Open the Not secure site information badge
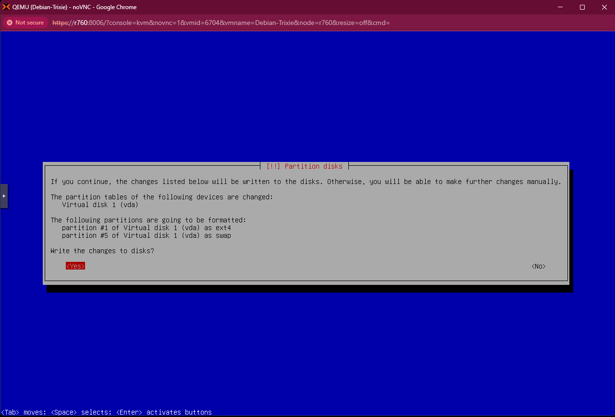 tap(25, 23)
